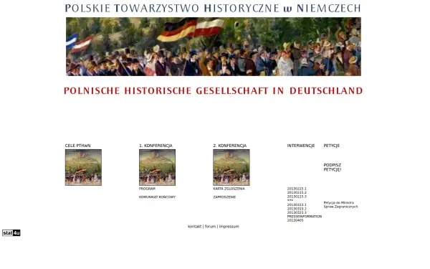Image resolution: width=430 pixels, height=269 pixels.
Task: Open the painting thumbnail under CELE PTHwN
Action: [x=83, y=167]
